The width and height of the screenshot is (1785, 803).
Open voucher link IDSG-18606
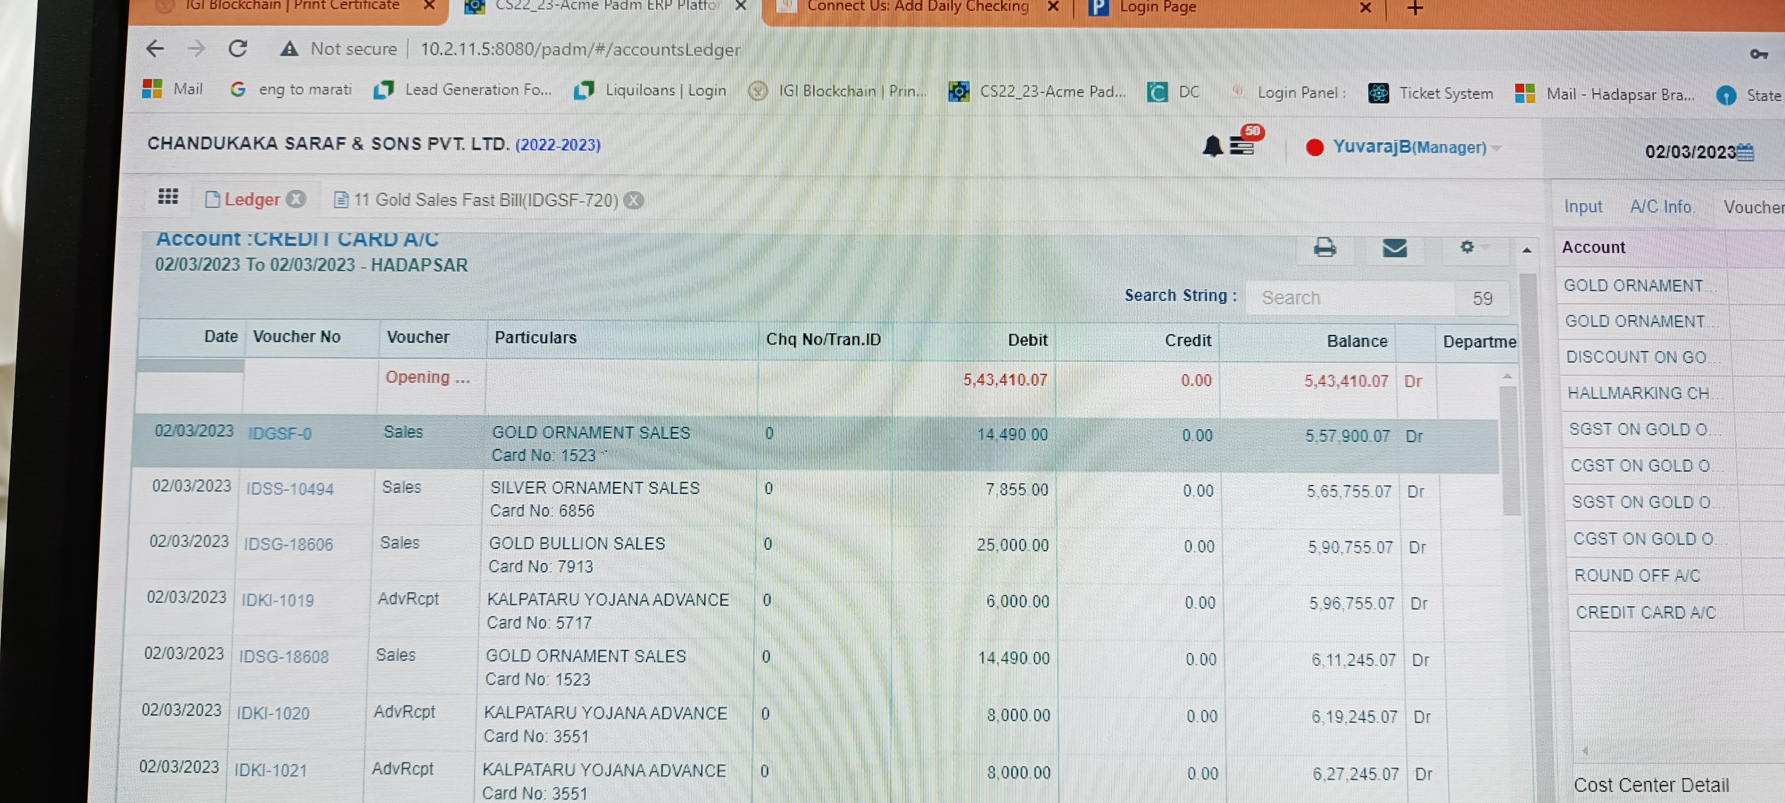click(288, 545)
